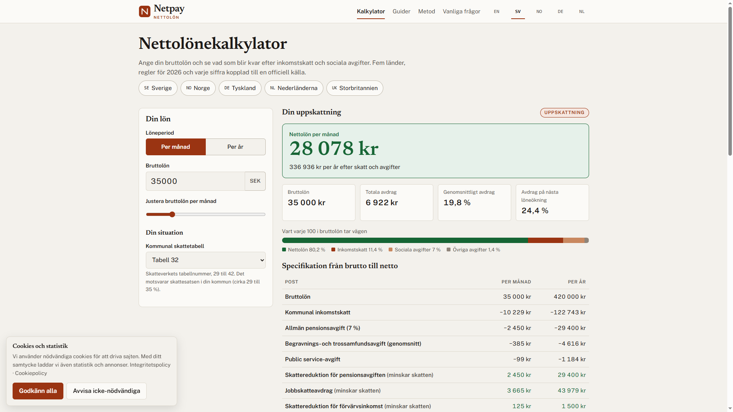This screenshot has height=412, width=733.
Task: Click the green Nettolön segment of breakdown bar
Action: click(x=405, y=240)
